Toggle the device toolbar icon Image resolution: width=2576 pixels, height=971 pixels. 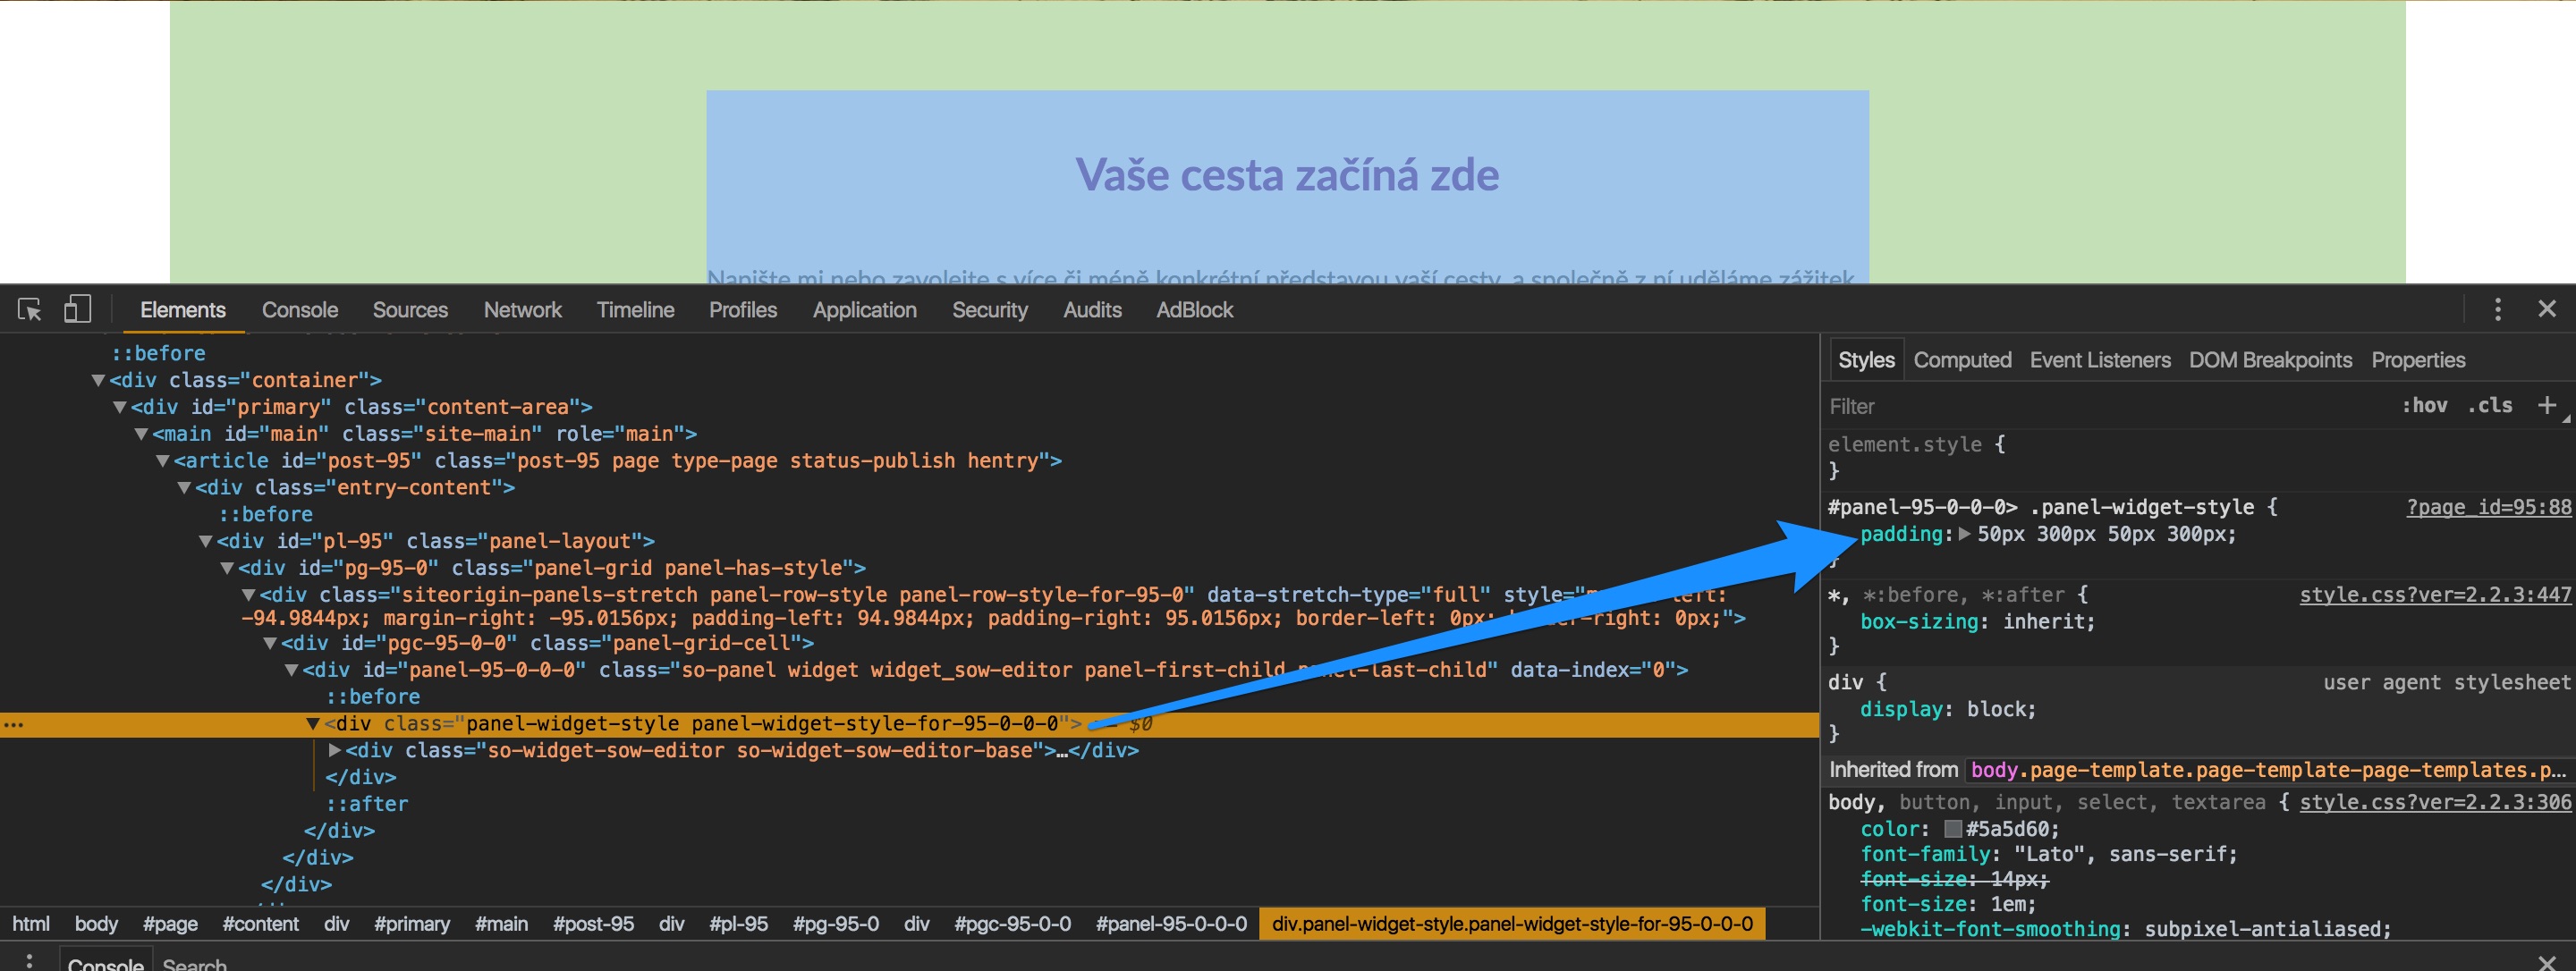(77, 309)
